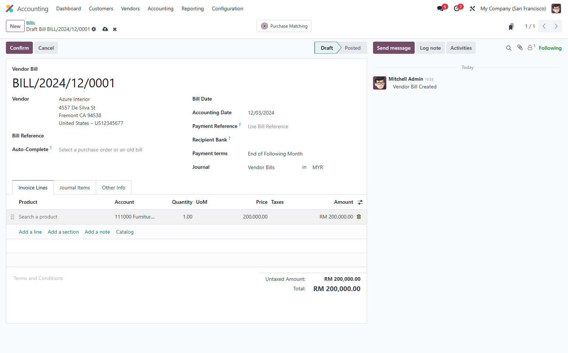Click the bookmark icon near pager
This screenshot has width=568, height=353.
point(511,27)
